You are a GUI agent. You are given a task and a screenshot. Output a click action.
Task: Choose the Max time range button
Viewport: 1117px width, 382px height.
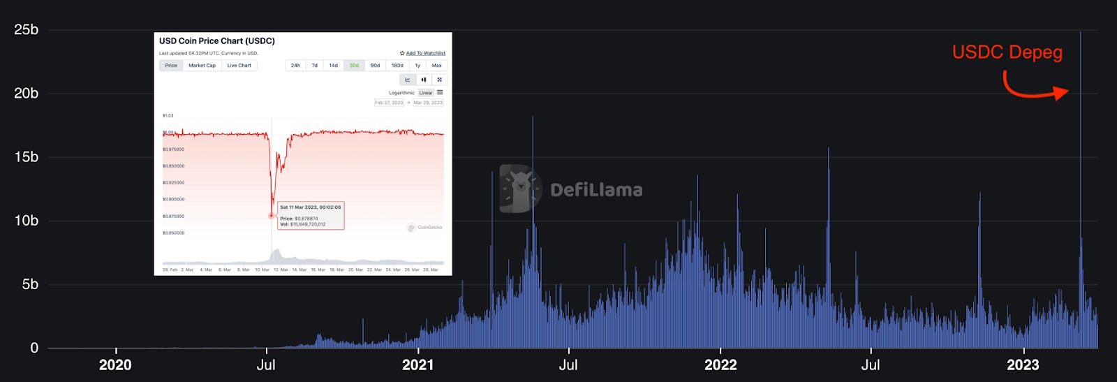pos(436,66)
